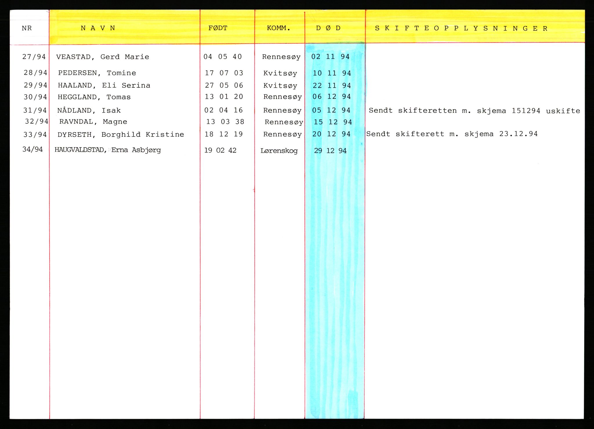Image resolution: width=594 pixels, height=429 pixels.
Task: Select record number 34/94
Action: click(32, 149)
